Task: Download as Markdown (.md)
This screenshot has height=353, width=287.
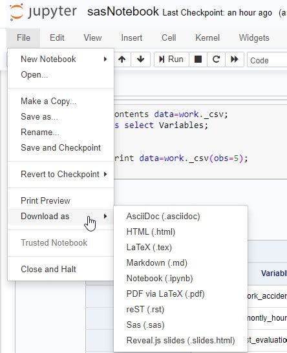Action: (181, 263)
